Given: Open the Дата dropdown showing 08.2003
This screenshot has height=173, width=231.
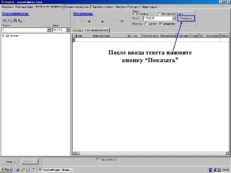Looking at the screenshot, I should click(67, 30).
